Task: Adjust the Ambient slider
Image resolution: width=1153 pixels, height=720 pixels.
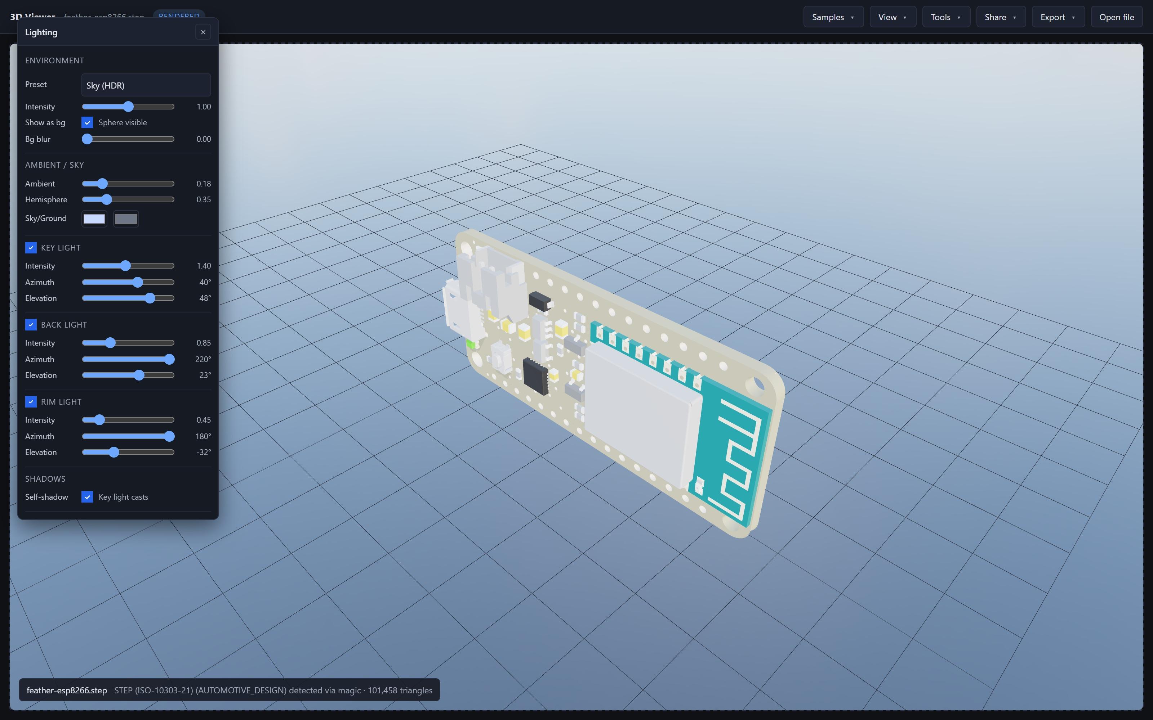Action: (x=128, y=184)
